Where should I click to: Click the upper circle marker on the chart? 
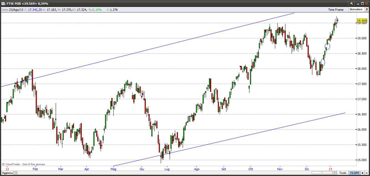click(x=327, y=46)
